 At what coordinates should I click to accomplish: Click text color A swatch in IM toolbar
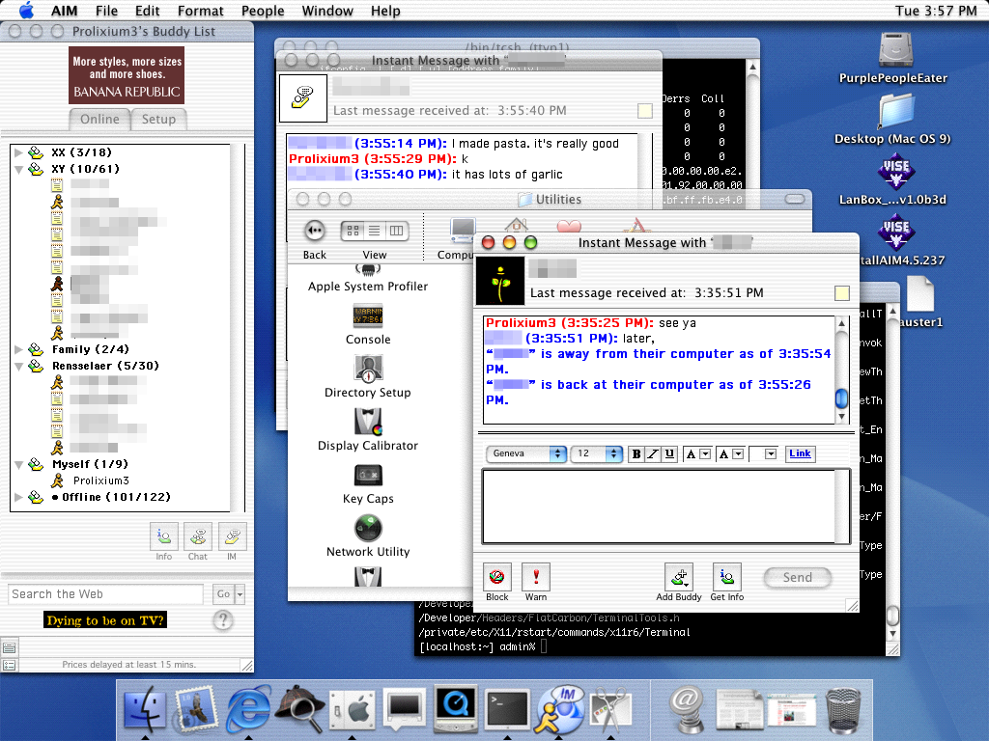692,453
